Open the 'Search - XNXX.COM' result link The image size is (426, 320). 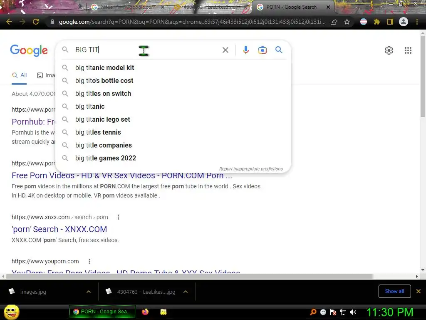click(x=59, y=230)
